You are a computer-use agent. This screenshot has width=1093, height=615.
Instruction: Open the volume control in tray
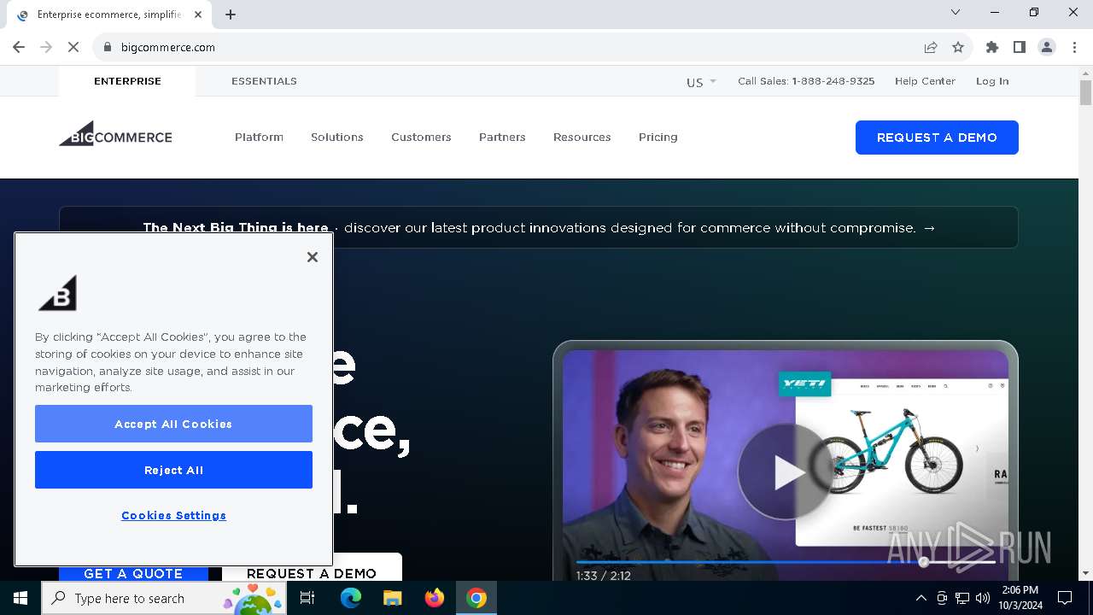click(983, 598)
